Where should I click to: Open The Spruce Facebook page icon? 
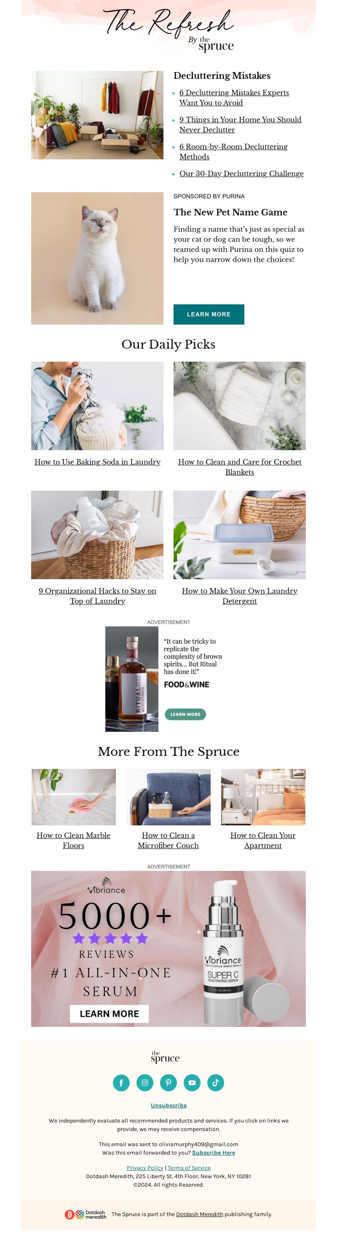coord(121,1082)
